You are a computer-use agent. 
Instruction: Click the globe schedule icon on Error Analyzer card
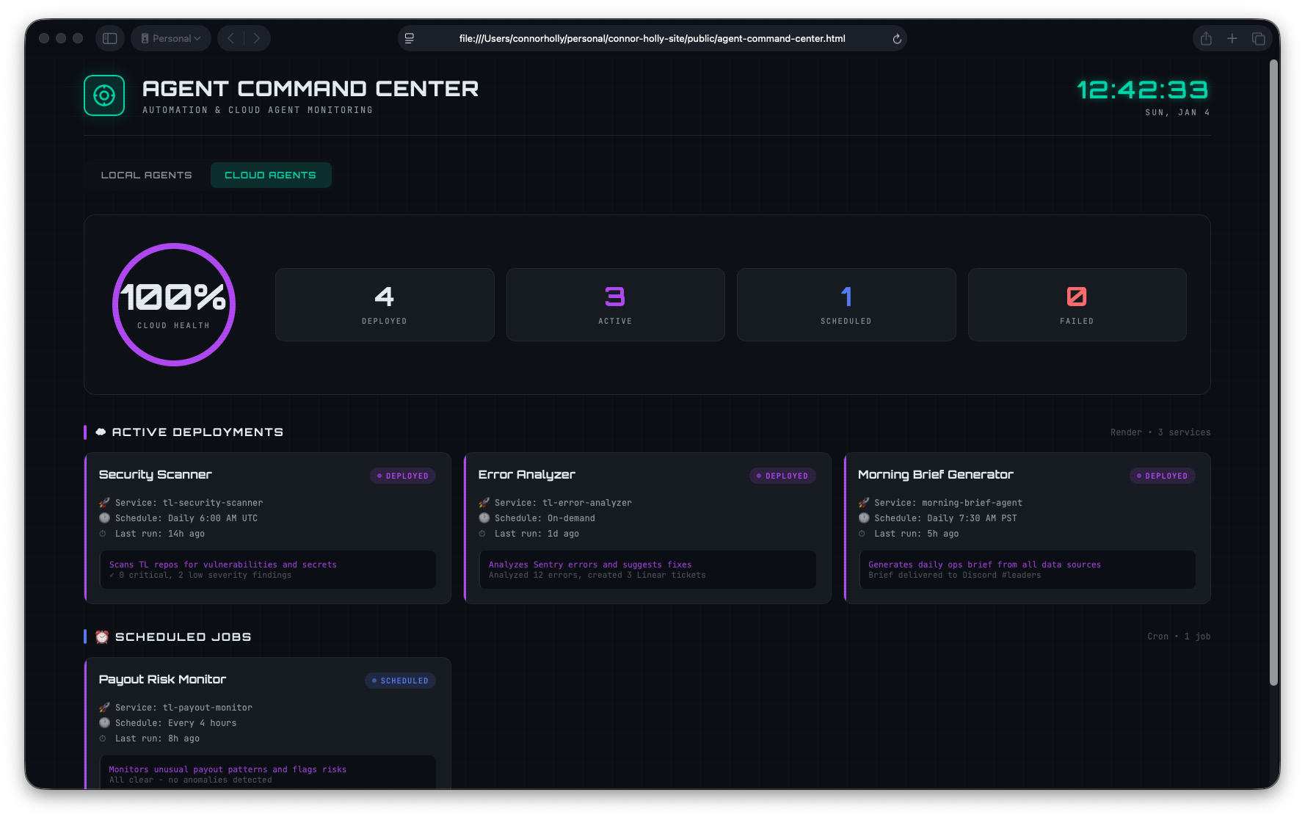click(x=484, y=518)
